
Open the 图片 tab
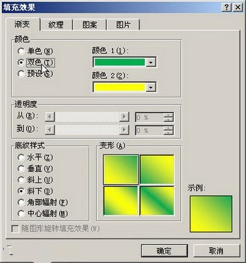(123, 24)
